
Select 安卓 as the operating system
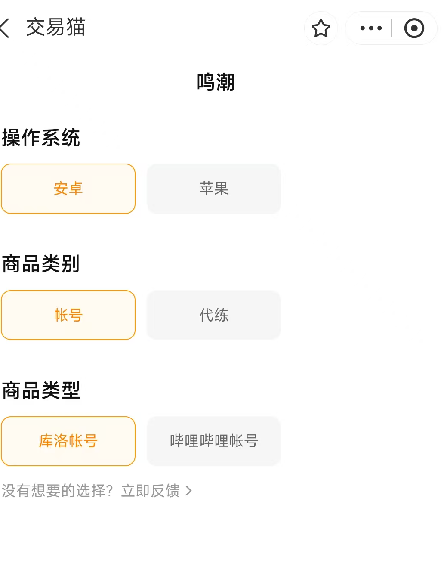point(68,189)
